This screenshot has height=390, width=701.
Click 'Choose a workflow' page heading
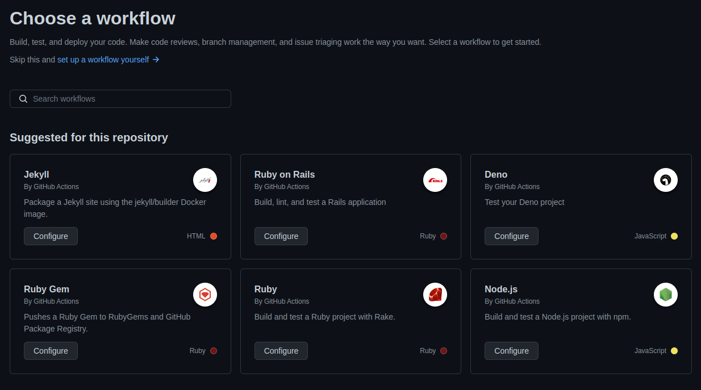93,18
